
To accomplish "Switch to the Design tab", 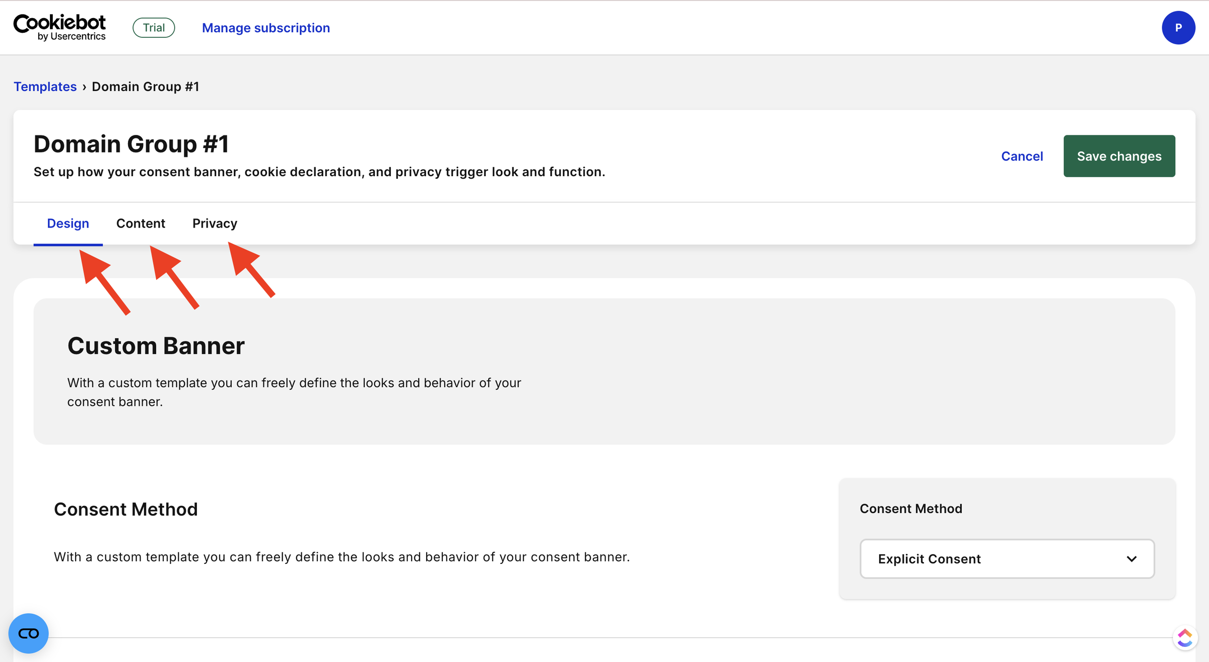I will click(x=68, y=224).
